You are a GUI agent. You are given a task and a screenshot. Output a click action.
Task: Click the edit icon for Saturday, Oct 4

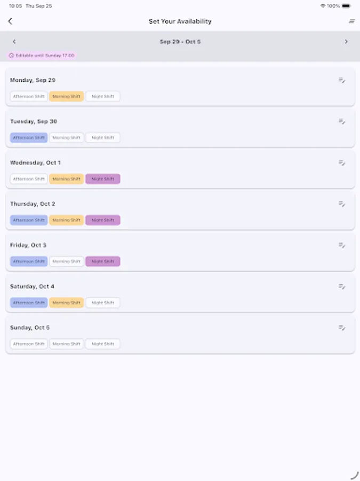tap(342, 286)
